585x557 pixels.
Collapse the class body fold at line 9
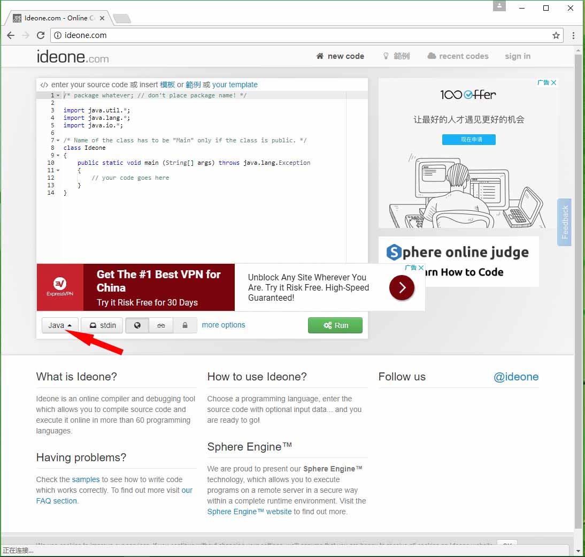pyautogui.click(x=58, y=155)
